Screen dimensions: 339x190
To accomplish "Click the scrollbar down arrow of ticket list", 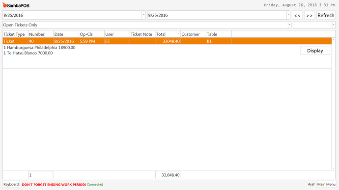I will coord(334,168).
